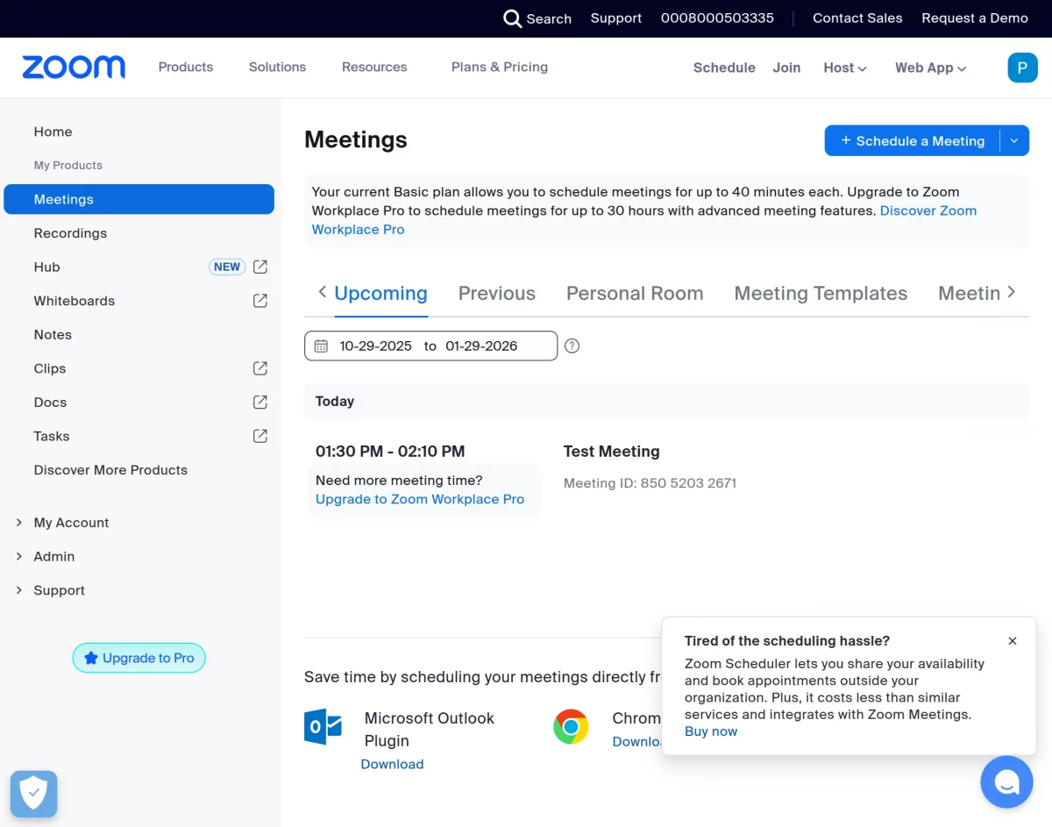Click the date range help question icon
Screen dimensions: 1052x827
tap(572, 346)
